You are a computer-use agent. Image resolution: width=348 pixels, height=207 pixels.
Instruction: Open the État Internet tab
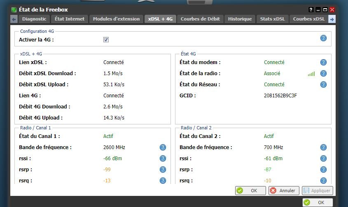click(70, 19)
